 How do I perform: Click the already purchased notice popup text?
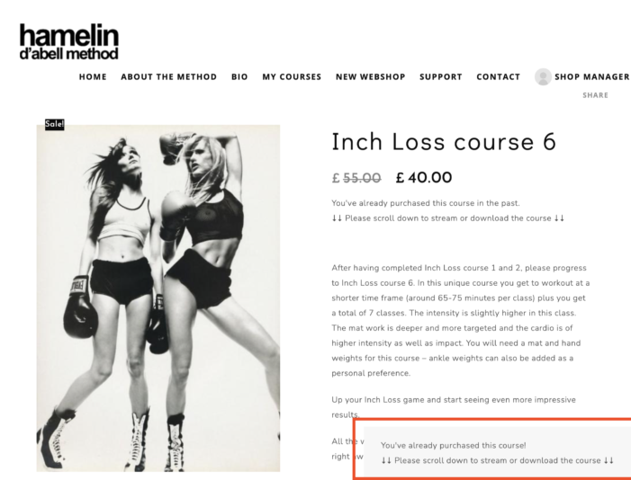453,446
